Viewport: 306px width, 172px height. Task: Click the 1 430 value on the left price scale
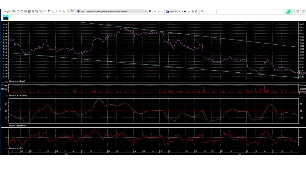pos(5,24)
